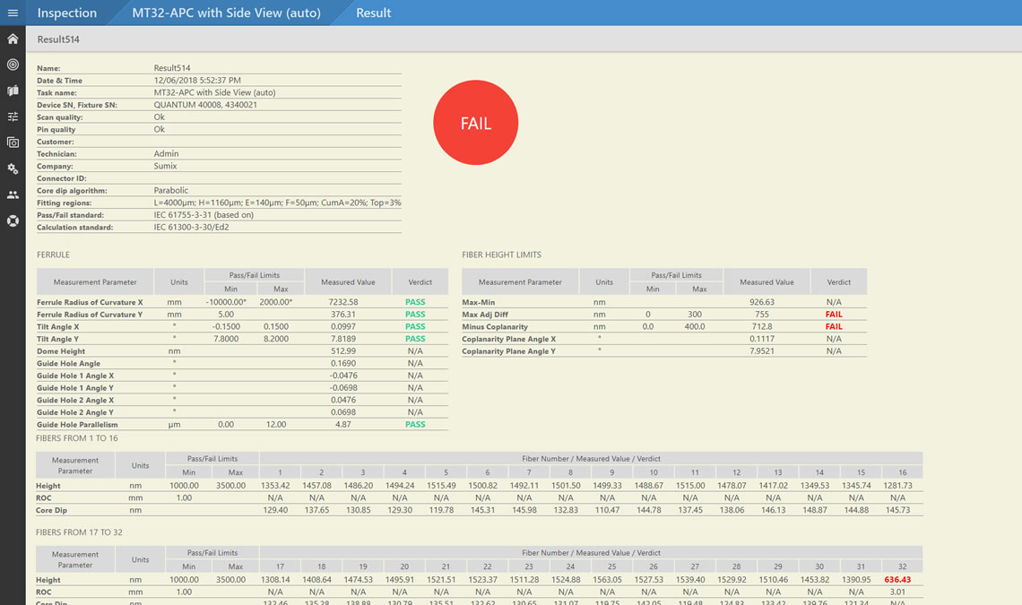
Task: Select the Calculation standard IEC 61300-3-30/Ed2
Action: pos(192,228)
